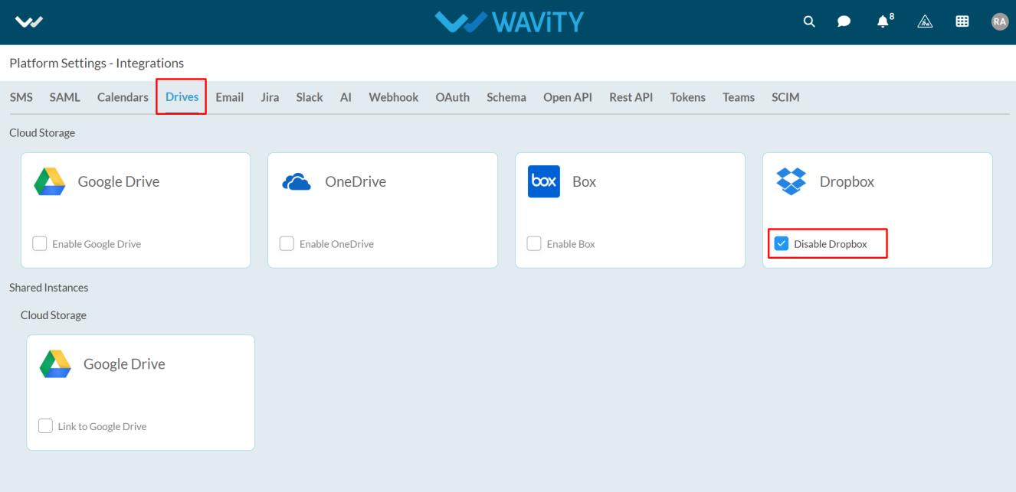Open the apps grid icon
Image resolution: width=1016 pixels, height=492 pixels.
[962, 21]
